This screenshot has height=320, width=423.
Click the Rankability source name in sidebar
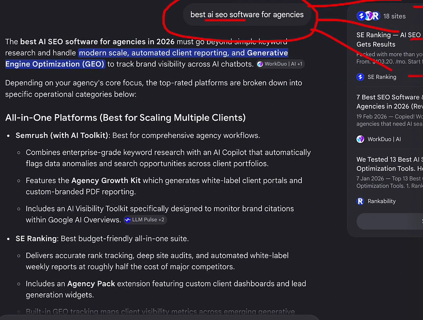click(382, 201)
